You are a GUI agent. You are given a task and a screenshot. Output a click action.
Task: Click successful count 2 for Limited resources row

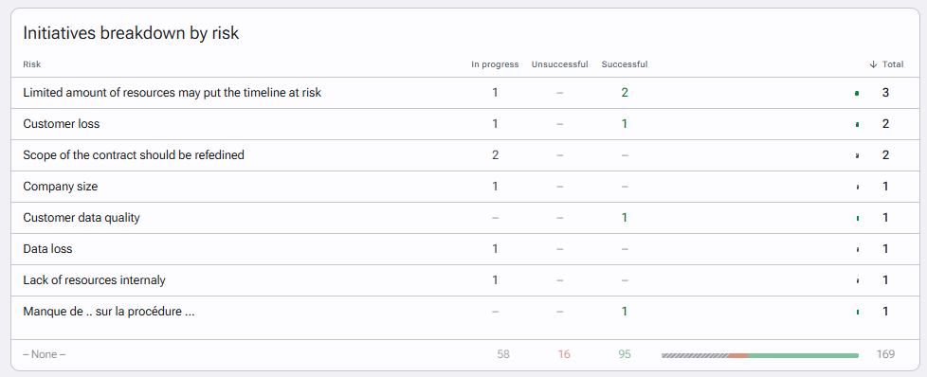pos(625,93)
